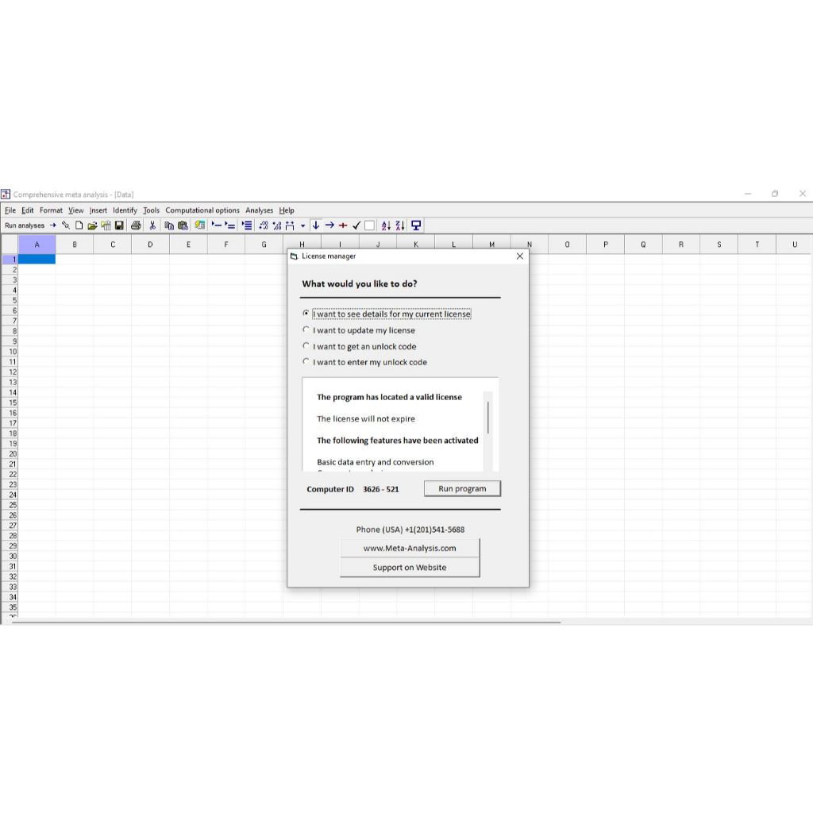
Task: Click the phone number +1(201)541-5688
Action: [x=434, y=530]
